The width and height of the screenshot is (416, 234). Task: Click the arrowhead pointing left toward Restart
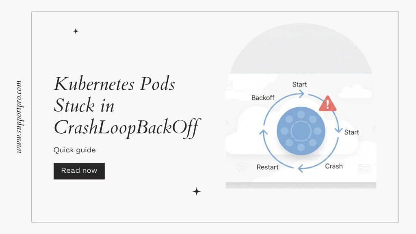299,168
